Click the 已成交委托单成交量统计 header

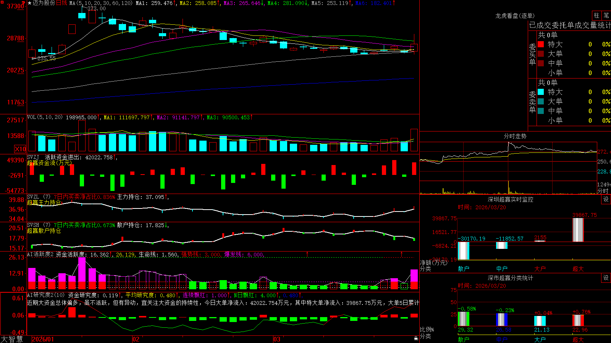click(x=570, y=25)
